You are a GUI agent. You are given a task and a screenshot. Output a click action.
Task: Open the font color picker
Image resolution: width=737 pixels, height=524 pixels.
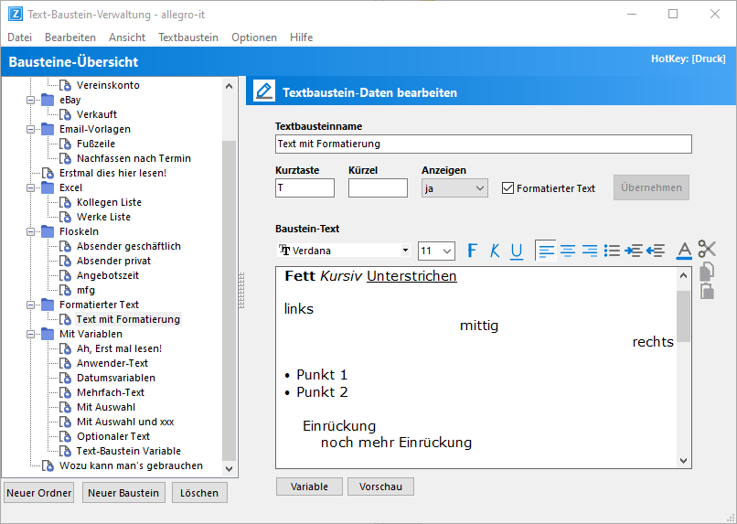click(x=684, y=251)
